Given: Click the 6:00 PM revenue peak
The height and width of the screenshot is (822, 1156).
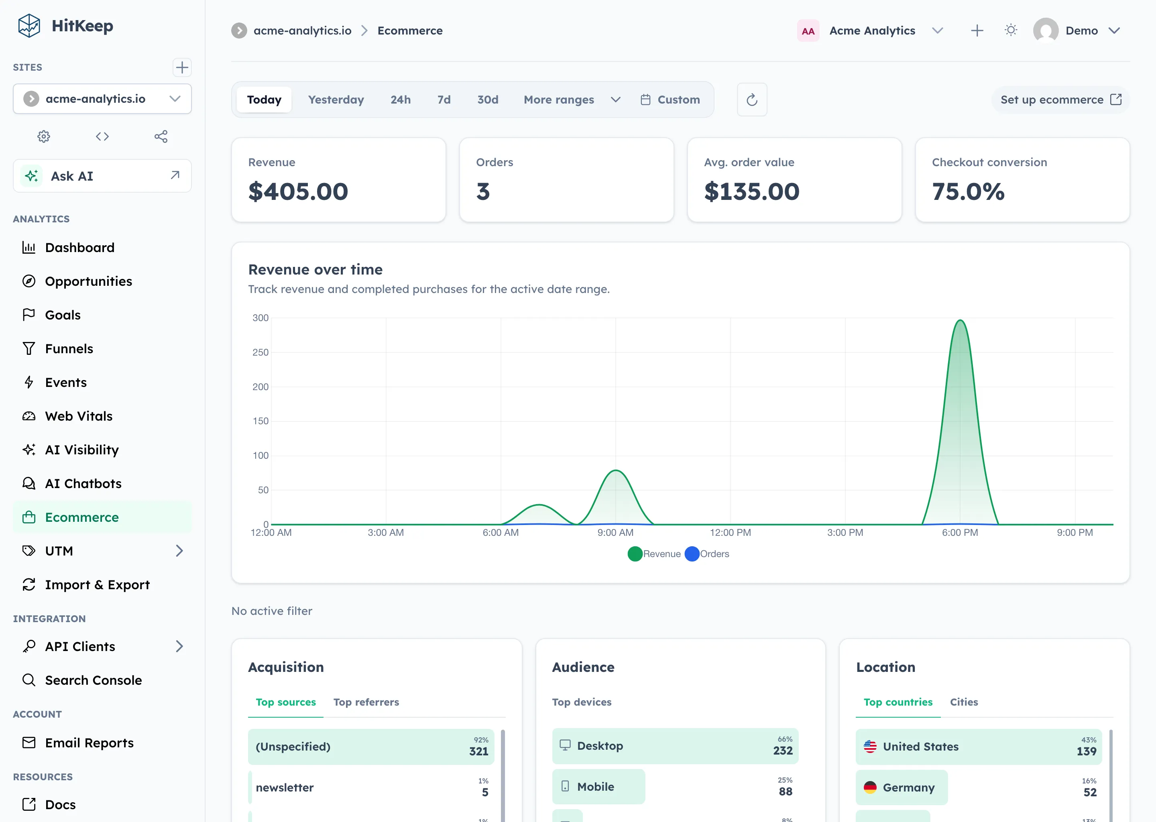Looking at the screenshot, I should (960, 321).
